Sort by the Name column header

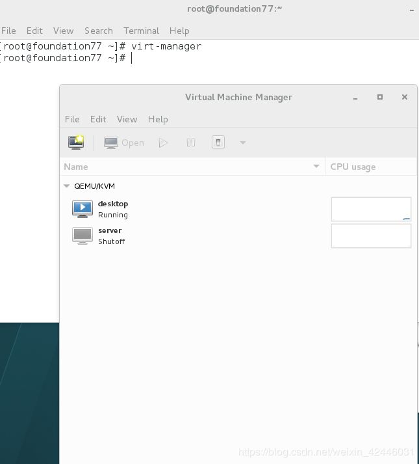coord(192,167)
